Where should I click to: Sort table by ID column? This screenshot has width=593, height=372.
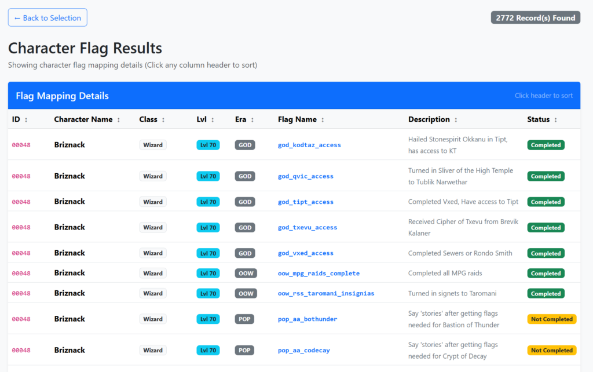16,119
